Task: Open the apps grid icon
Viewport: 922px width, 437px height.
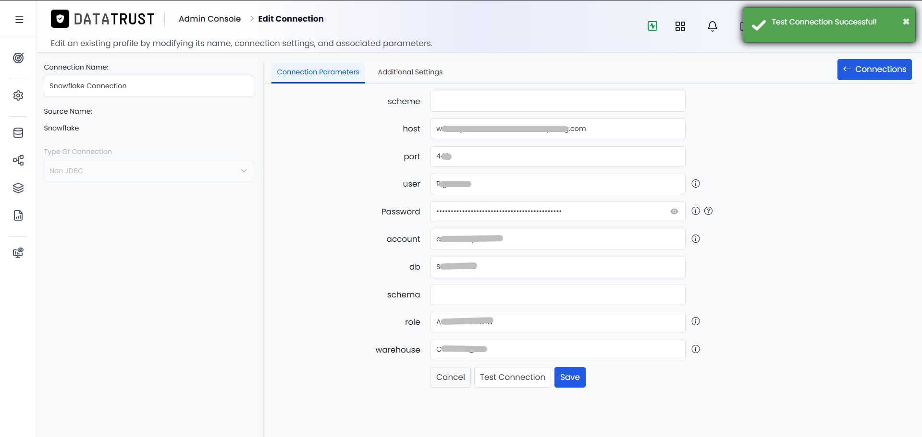Action: tap(680, 26)
